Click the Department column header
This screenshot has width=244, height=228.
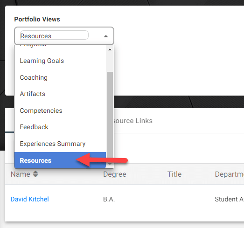pos(230,174)
